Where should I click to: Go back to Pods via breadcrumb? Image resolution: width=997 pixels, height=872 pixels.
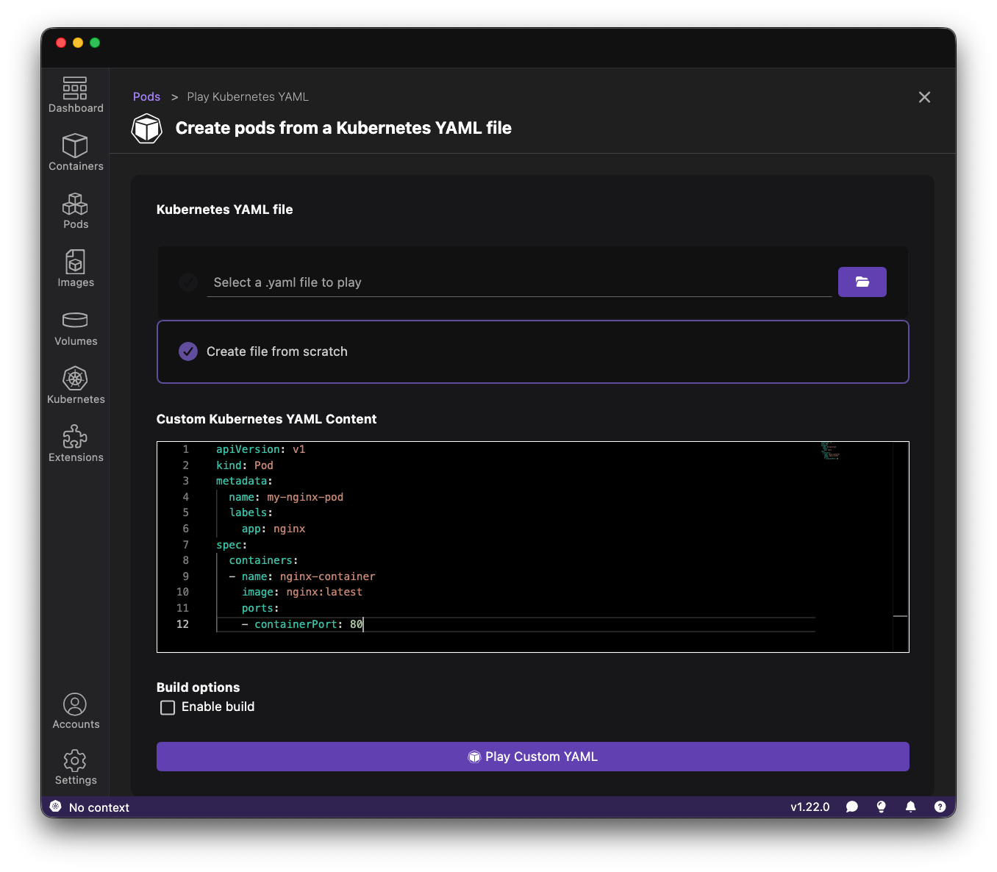coord(146,97)
